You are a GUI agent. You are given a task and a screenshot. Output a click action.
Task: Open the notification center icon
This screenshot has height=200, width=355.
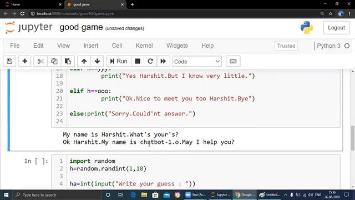[346, 195]
